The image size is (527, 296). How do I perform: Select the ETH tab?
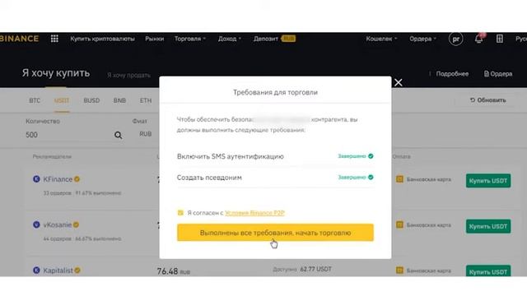coord(146,100)
